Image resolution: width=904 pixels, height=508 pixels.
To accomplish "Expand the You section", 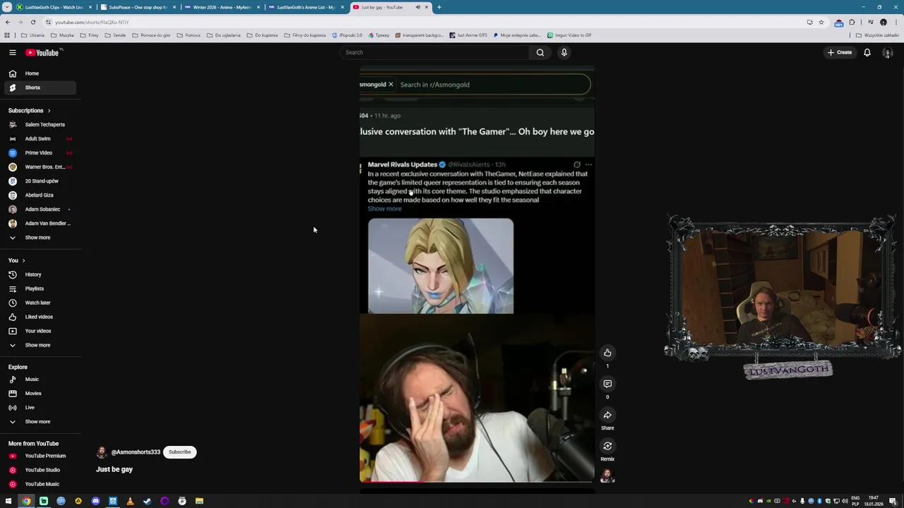I will [17, 260].
